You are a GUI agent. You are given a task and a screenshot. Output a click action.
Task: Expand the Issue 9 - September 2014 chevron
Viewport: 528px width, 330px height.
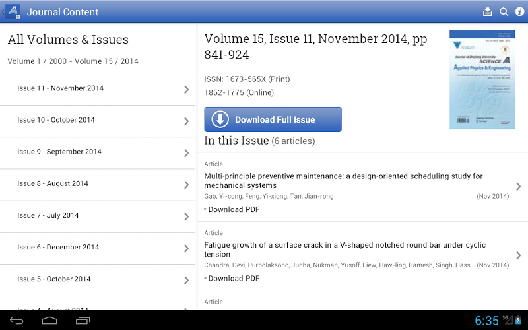tap(186, 153)
